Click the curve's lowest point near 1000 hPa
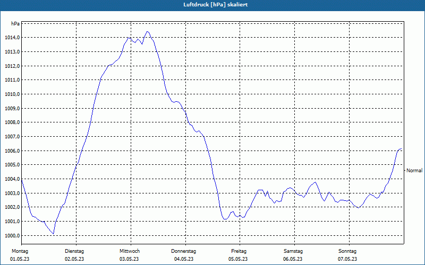Image resolution: width=425 pixels, height=265 pixels. pyautogui.click(x=54, y=234)
